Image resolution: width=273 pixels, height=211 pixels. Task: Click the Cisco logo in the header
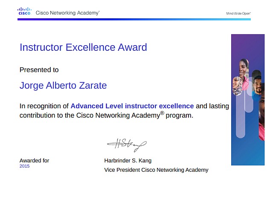coord(24,11)
